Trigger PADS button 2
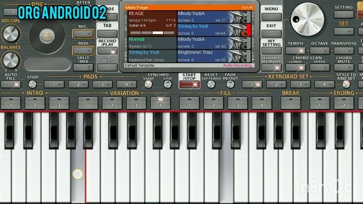Viewport: 363px width, 204px height. coord(78,84)
